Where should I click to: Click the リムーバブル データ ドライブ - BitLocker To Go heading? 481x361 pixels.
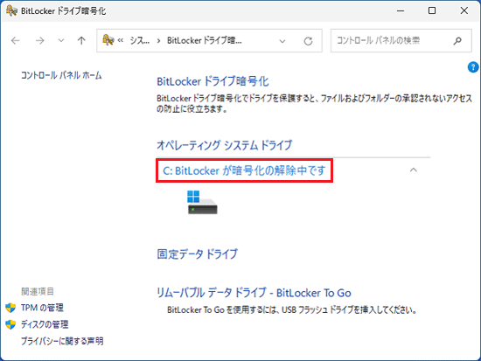pyautogui.click(x=254, y=293)
